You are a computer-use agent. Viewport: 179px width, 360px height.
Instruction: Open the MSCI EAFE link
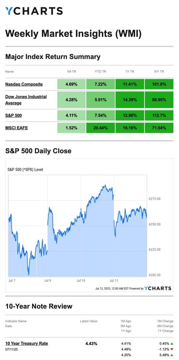tap(17, 128)
